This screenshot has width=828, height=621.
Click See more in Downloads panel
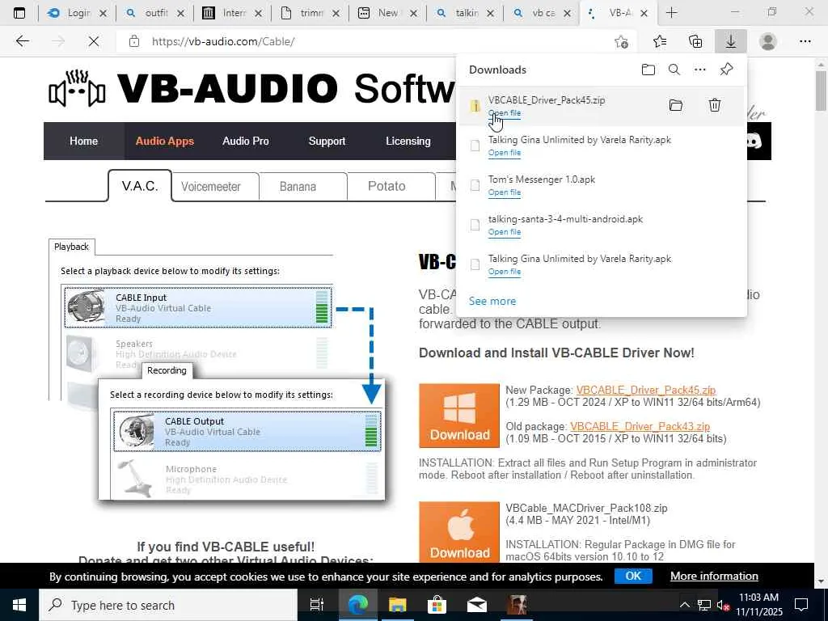492,301
